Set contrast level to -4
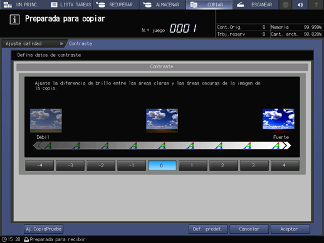 click(x=39, y=165)
